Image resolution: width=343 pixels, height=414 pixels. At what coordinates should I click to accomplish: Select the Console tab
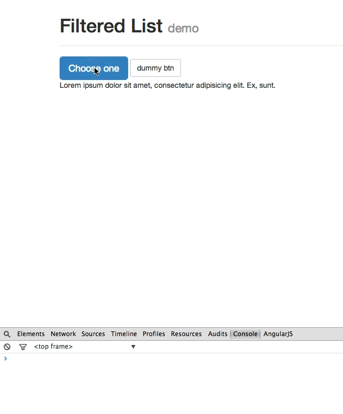pyautogui.click(x=245, y=333)
